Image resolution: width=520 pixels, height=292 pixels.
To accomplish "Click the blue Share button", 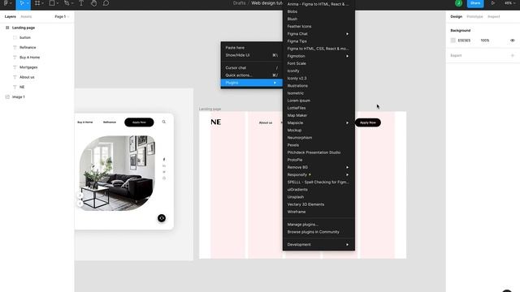I will coord(475,3).
